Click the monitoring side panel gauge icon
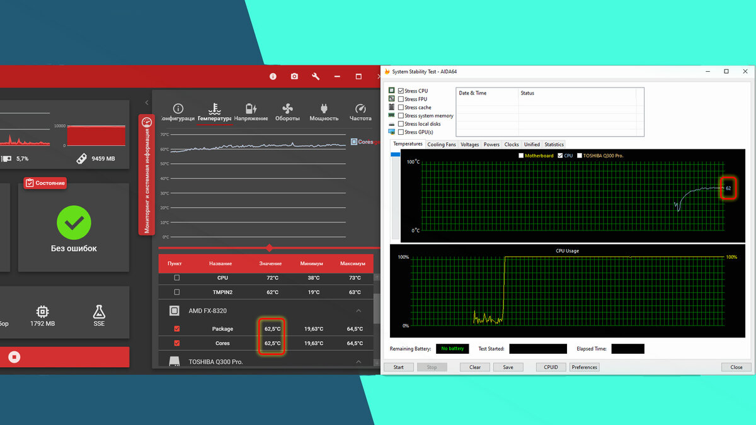 [x=147, y=122]
